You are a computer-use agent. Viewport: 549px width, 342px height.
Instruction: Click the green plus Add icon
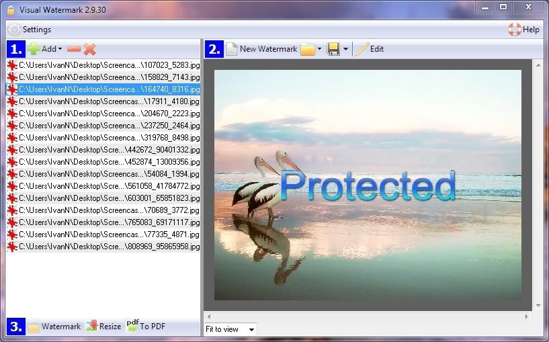(x=34, y=49)
